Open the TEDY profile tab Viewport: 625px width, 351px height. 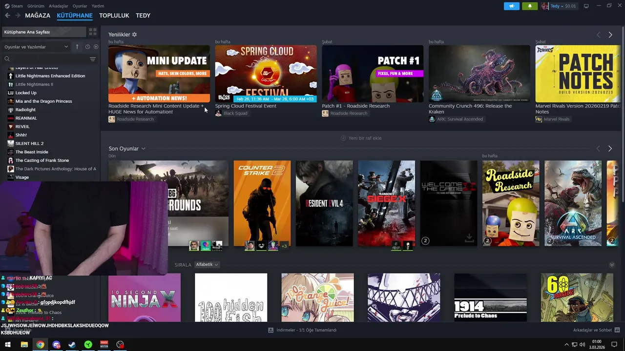coord(143,16)
